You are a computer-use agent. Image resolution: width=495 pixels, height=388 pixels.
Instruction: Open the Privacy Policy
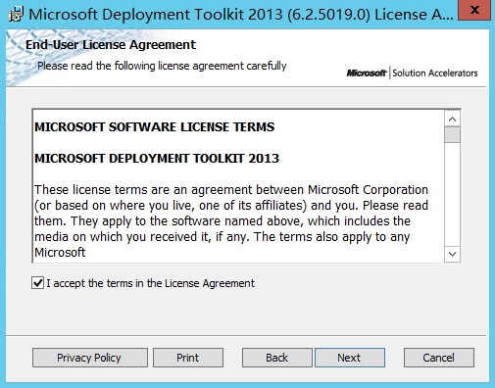click(90, 358)
